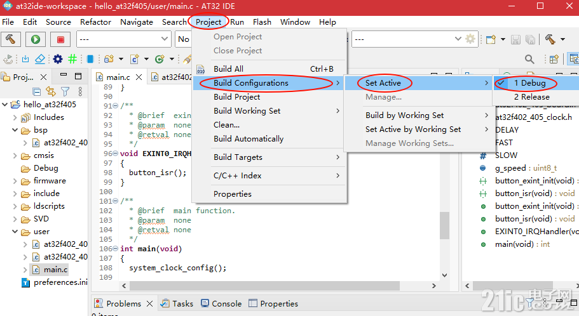This screenshot has width=579, height=316.
Task: Click Build Configurations menu entry
Action: pyautogui.click(x=269, y=83)
